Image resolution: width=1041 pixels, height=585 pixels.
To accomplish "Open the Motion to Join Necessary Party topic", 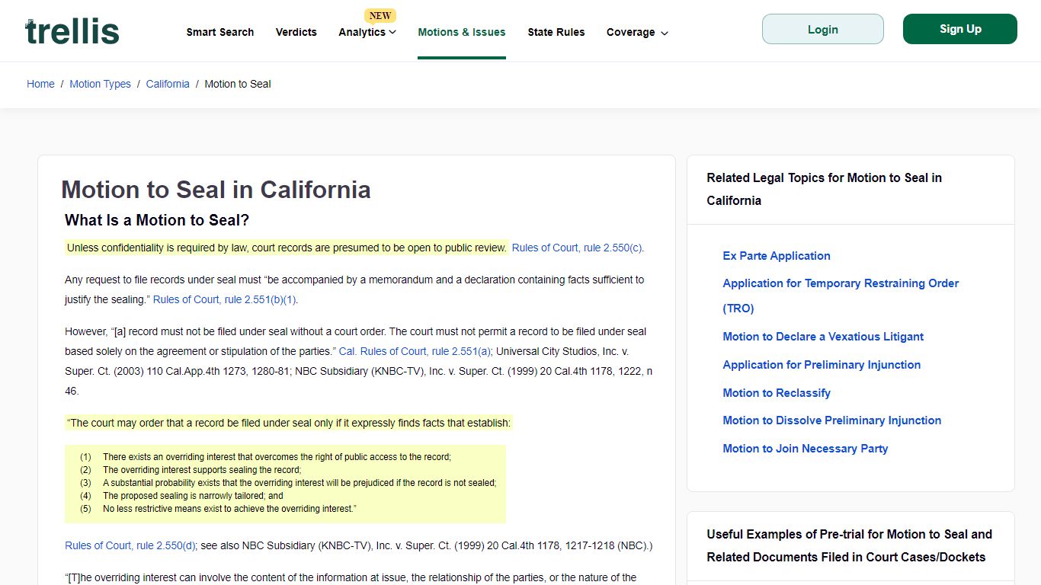I will pos(806,449).
